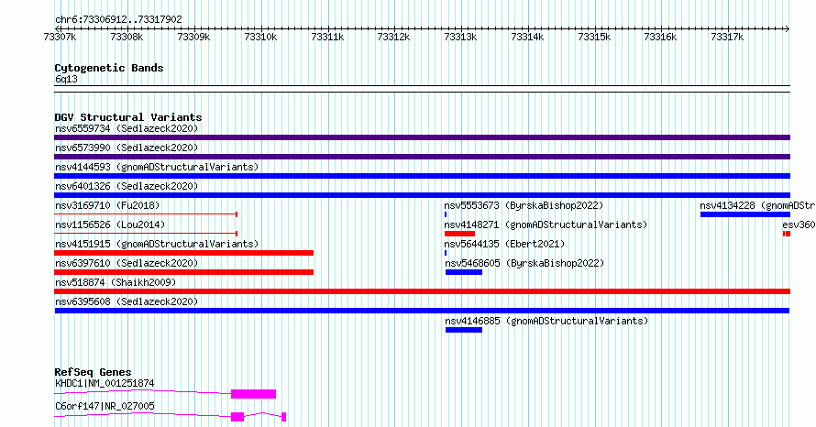This screenshot has width=816, height=427.
Task: Select the blue bar under nsv4134228
Action: click(x=745, y=214)
